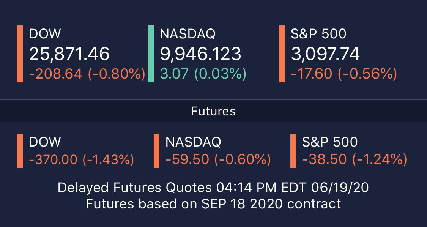Tap DOW futures change -370.00 (-1.43%)
This screenshot has height=227, width=427.
81,159
